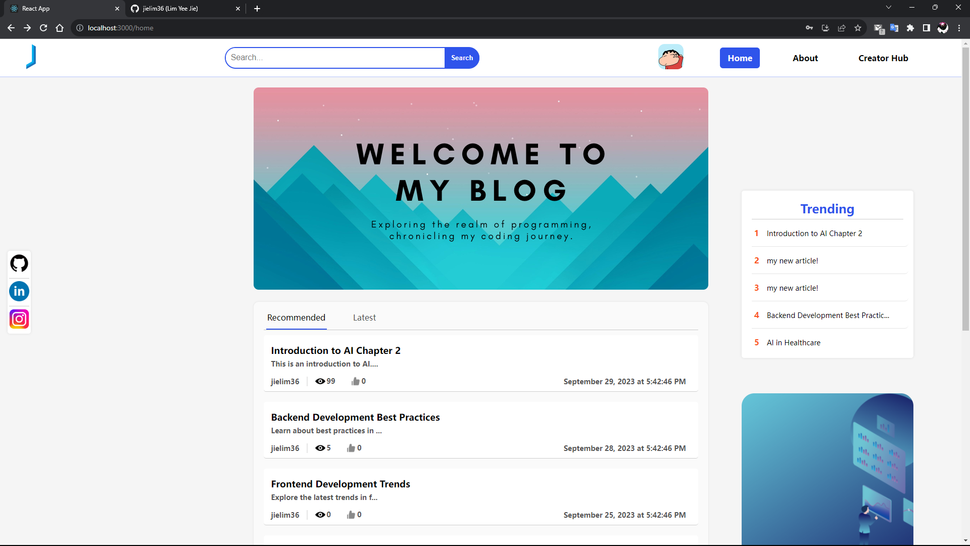Open Chrome's three-dot menu

point(959,28)
